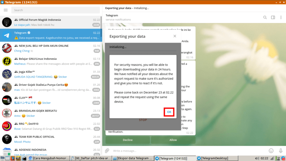Click the attach file paperclip icon
The height and width of the screenshot is (161, 286).
[x=107, y=151]
